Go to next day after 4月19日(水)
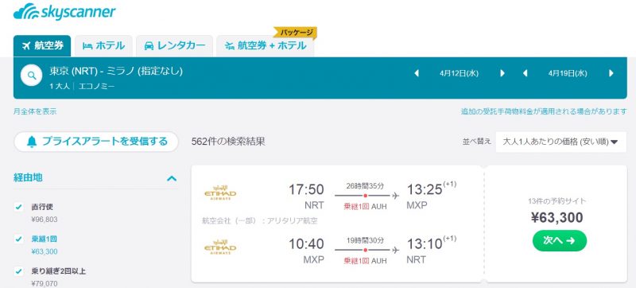 click(611, 73)
